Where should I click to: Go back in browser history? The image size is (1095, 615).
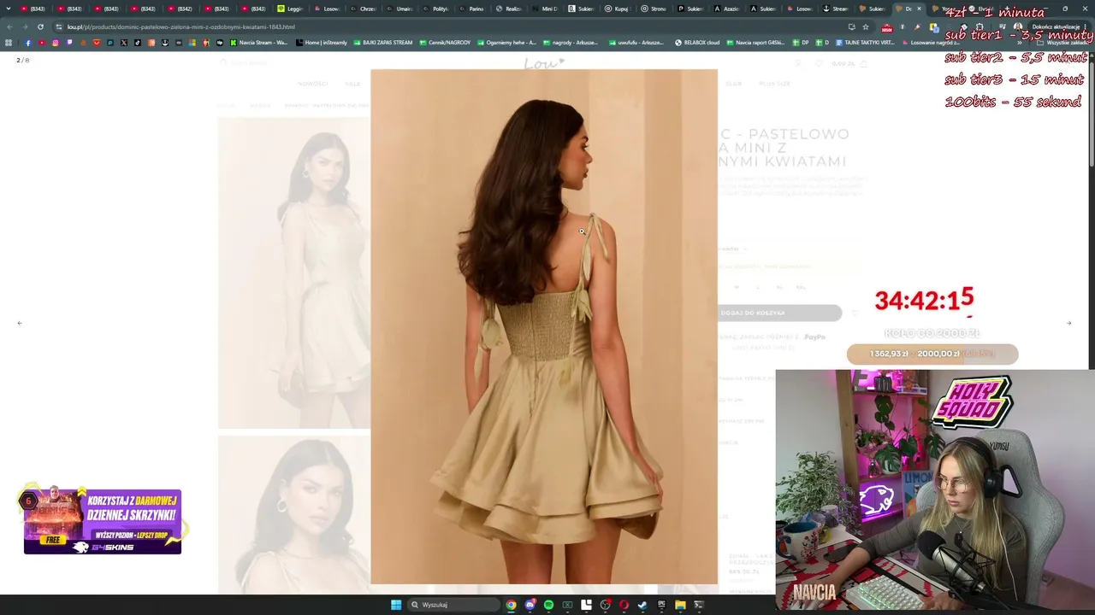click(9, 26)
